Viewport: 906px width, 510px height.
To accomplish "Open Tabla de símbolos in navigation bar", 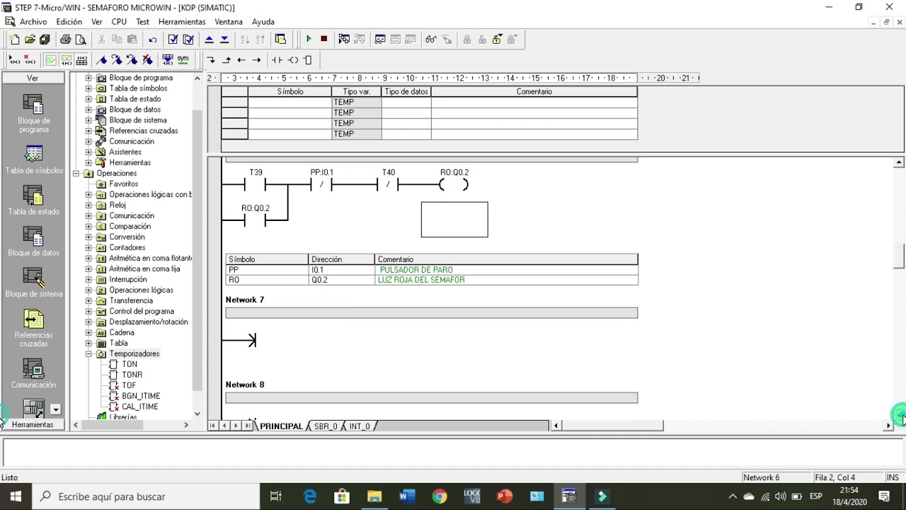I will 33,160.
